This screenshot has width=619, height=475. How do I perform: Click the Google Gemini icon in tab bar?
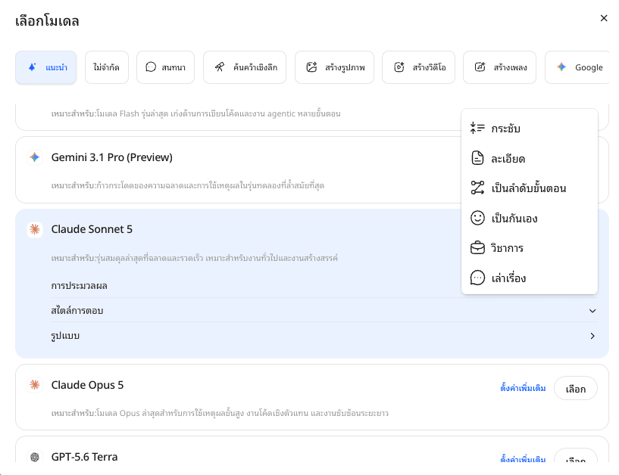(x=561, y=67)
